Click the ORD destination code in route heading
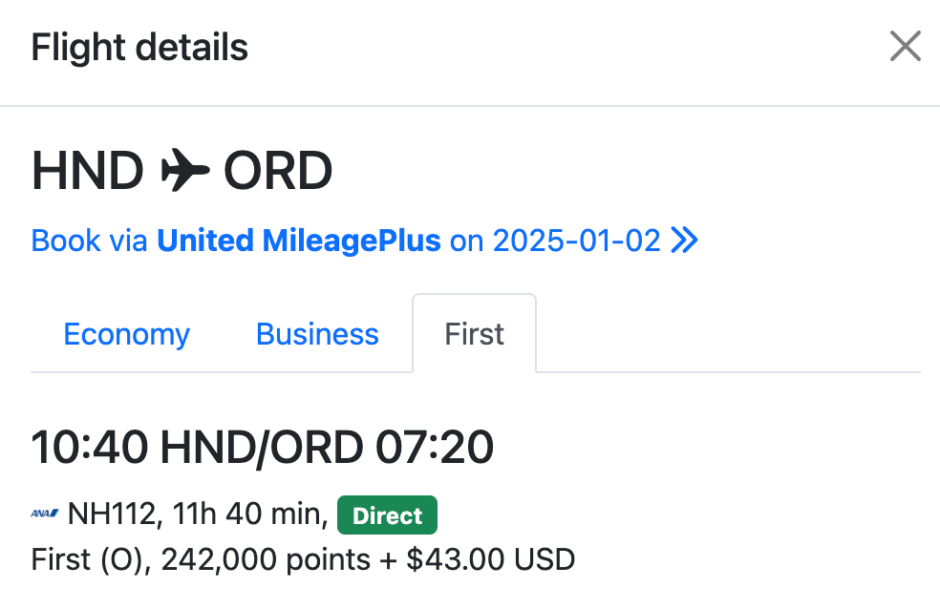 pyautogui.click(x=278, y=172)
